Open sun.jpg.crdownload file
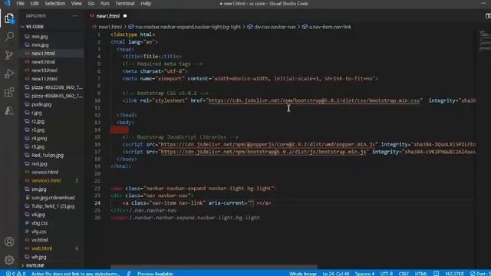Image resolution: width=491 pixels, height=276 pixels. click(53, 198)
